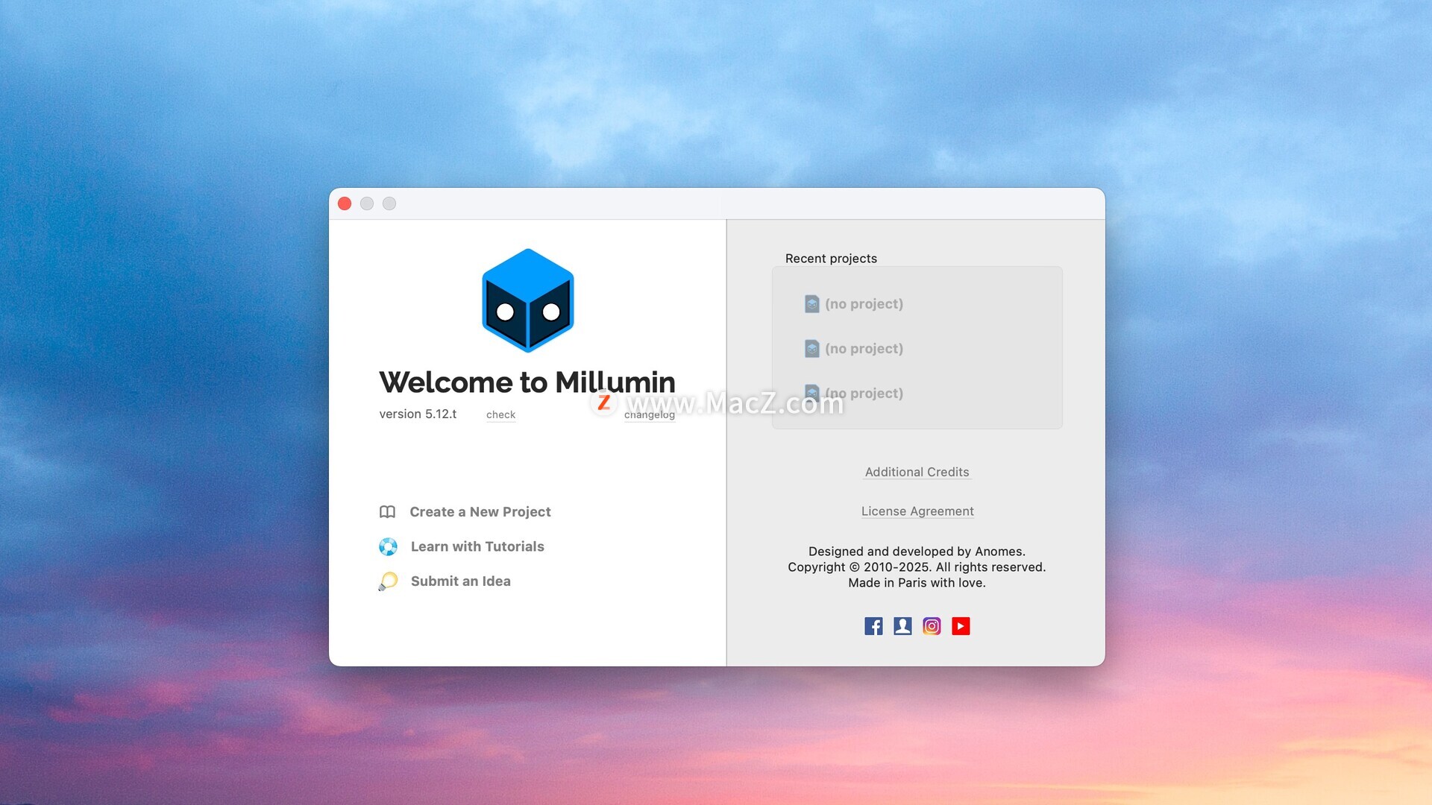1432x805 pixels.
Task: Click the user profile silhouette icon
Action: click(902, 626)
